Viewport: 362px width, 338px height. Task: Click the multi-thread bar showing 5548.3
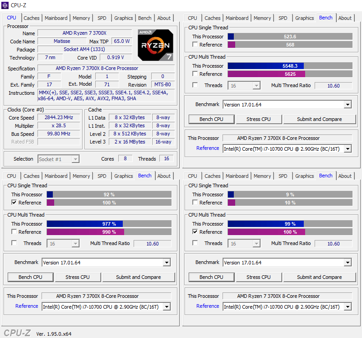[x=290, y=66]
